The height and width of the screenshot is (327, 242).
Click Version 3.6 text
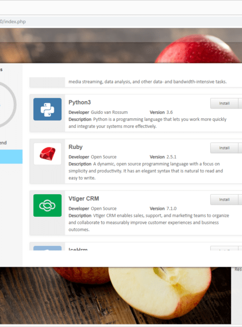pyautogui.click(x=161, y=112)
